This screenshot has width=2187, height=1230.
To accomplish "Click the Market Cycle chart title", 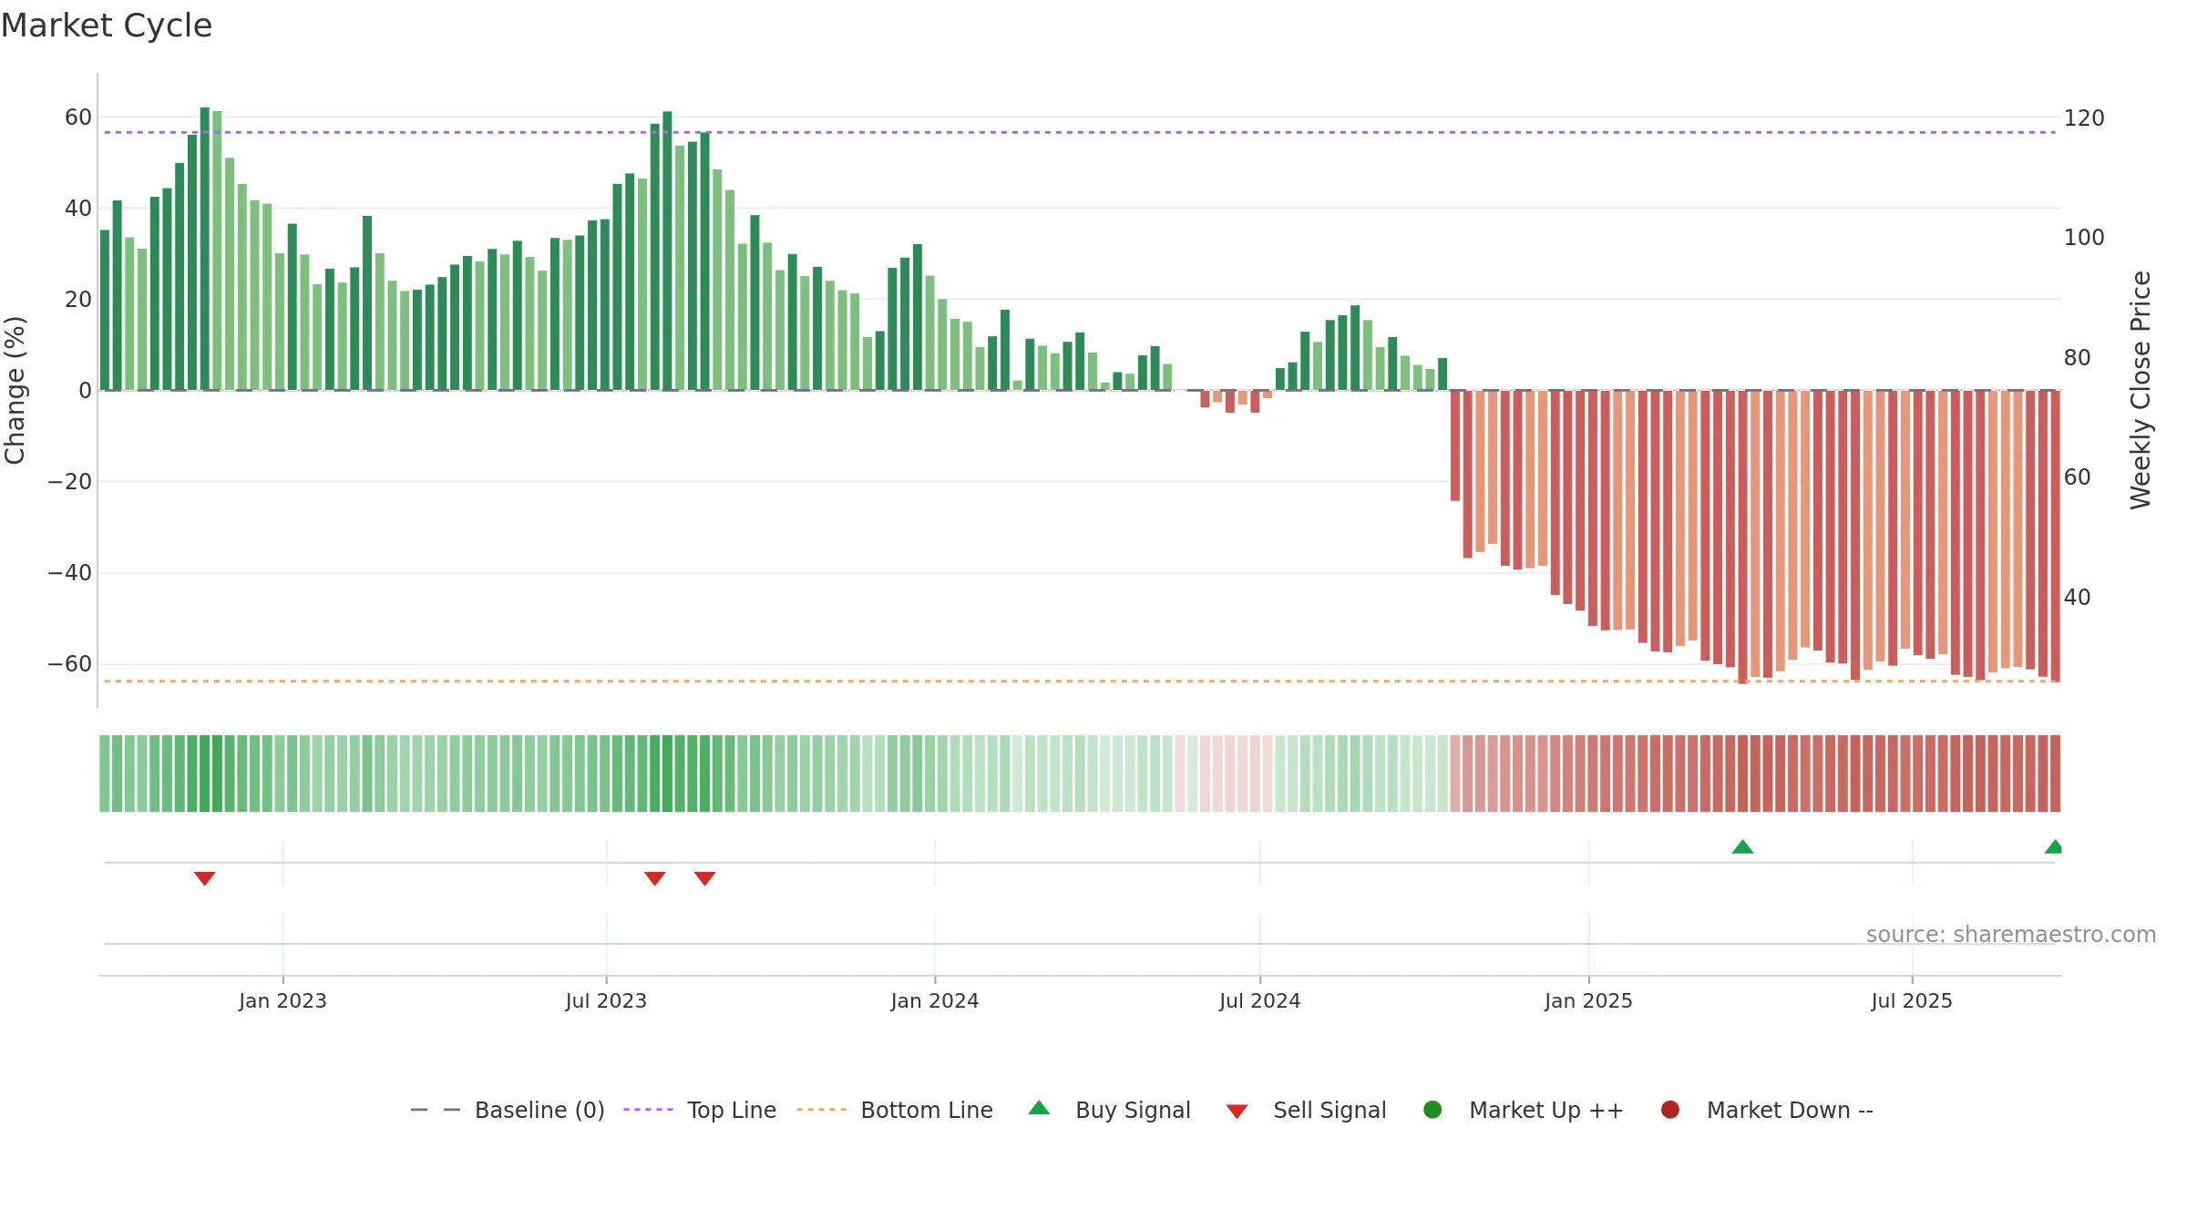I will click(x=107, y=26).
